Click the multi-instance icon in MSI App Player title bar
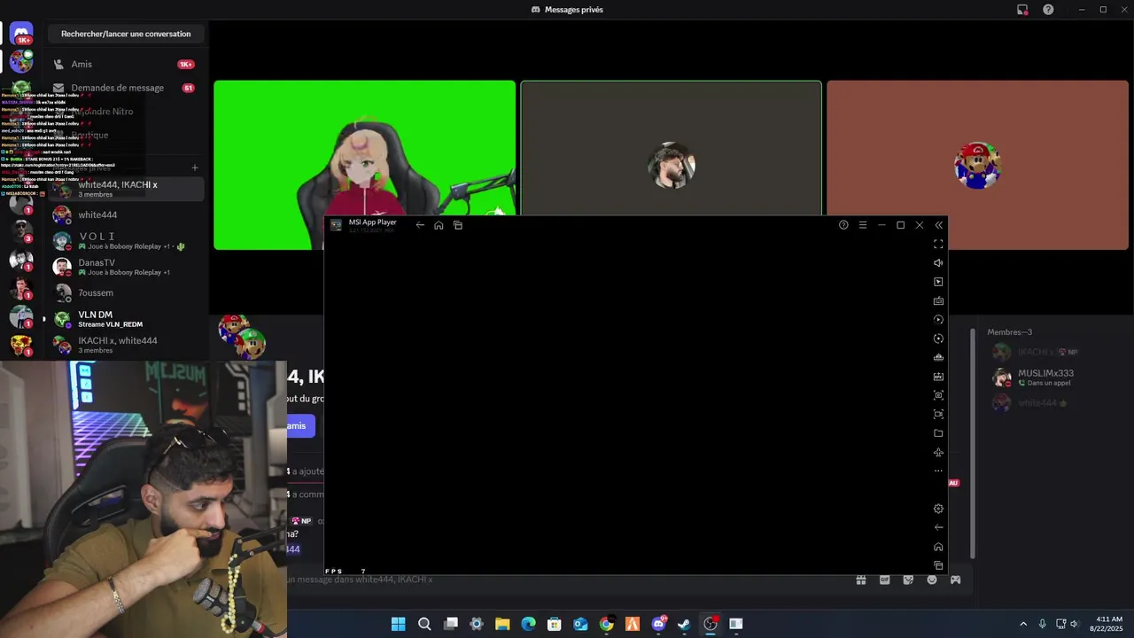This screenshot has height=638, width=1134. [x=458, y=225]
